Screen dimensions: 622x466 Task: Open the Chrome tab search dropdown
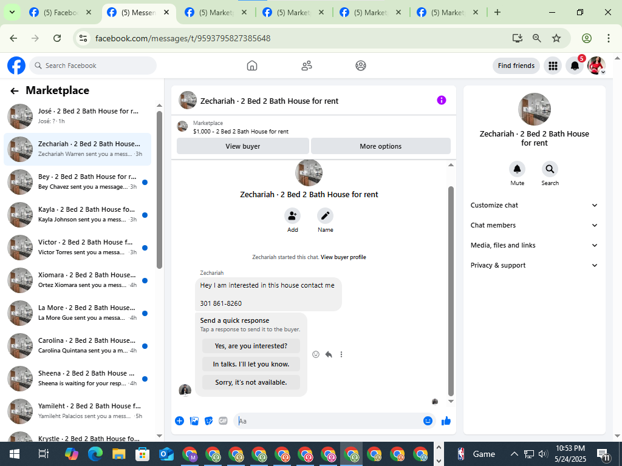tap(12, 12)
